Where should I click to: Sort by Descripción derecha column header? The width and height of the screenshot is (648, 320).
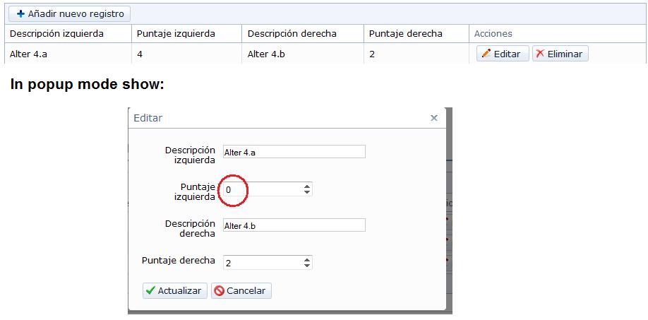[x=292, y=34]
